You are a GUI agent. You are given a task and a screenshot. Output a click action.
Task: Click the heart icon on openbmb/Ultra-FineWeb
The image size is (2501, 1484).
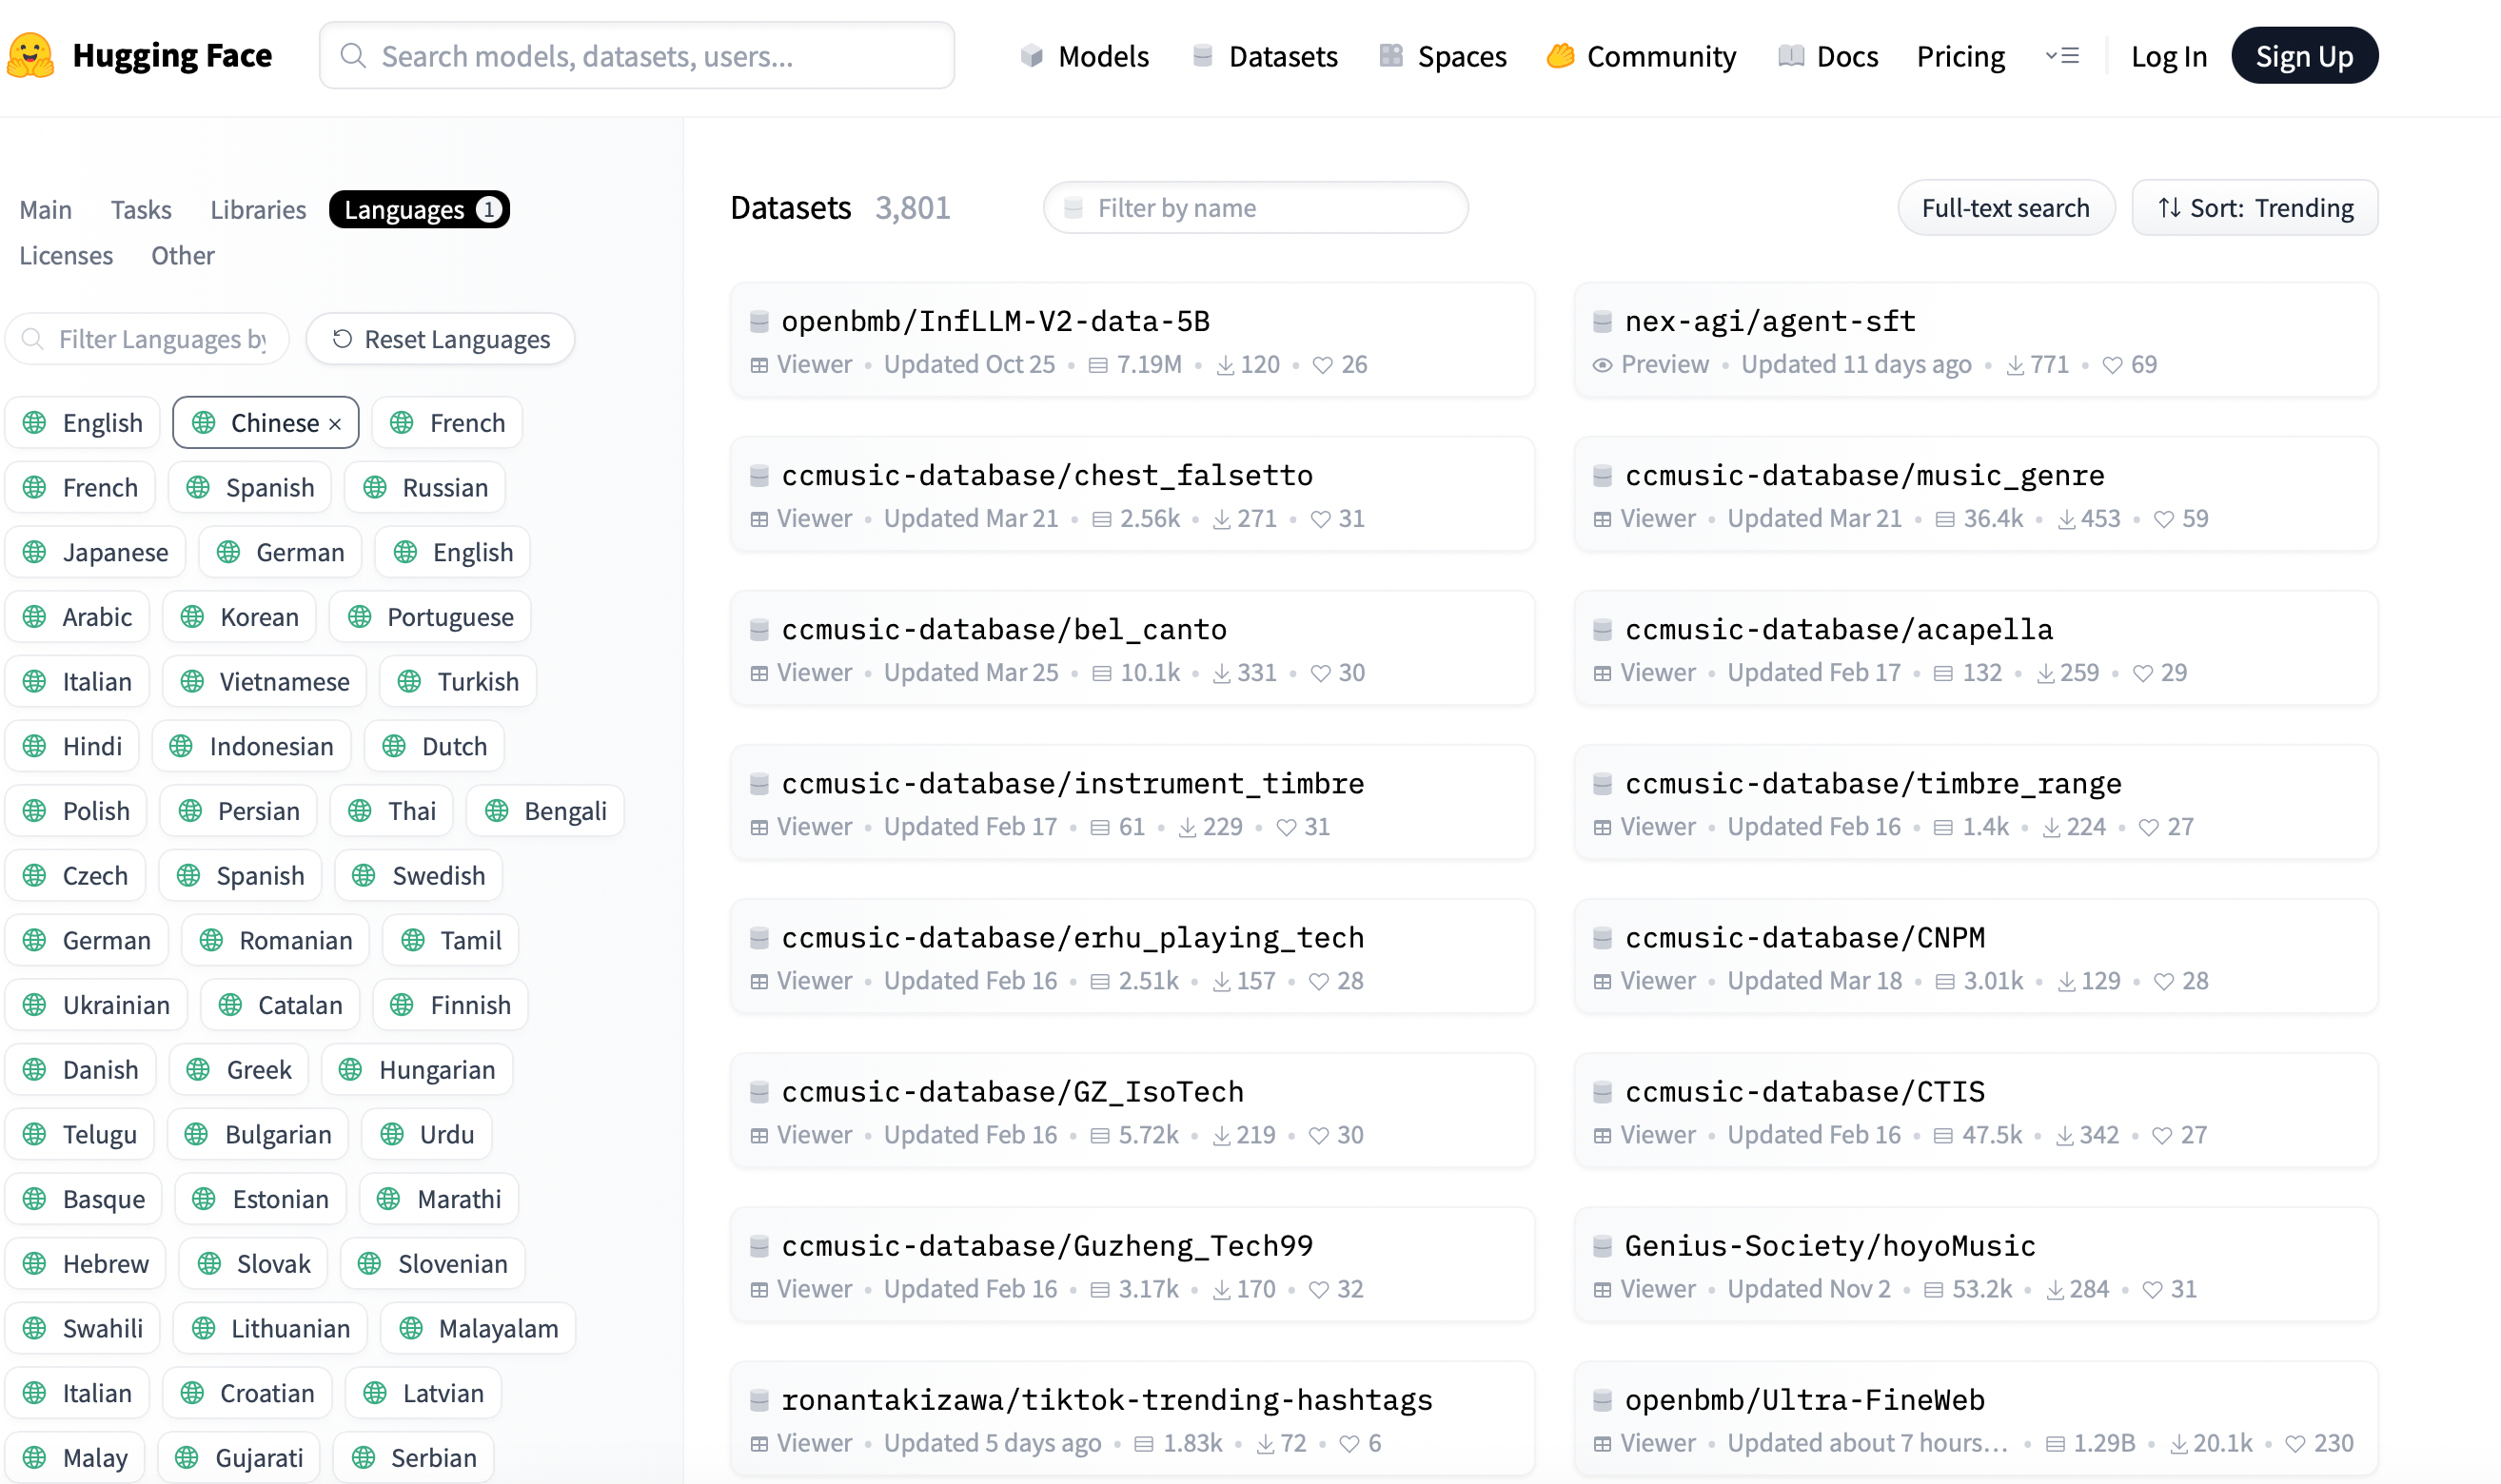pos(2294,1444)
